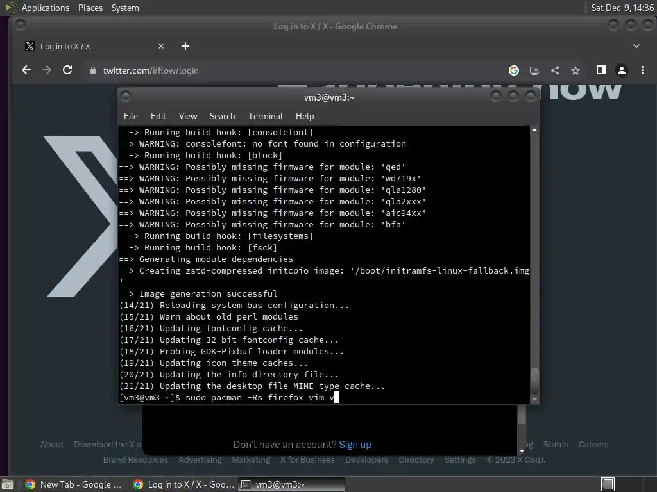This screenshot has height=492, width=657.
Task: Bookmark this tab with star icon
Action: click(576, 70)
